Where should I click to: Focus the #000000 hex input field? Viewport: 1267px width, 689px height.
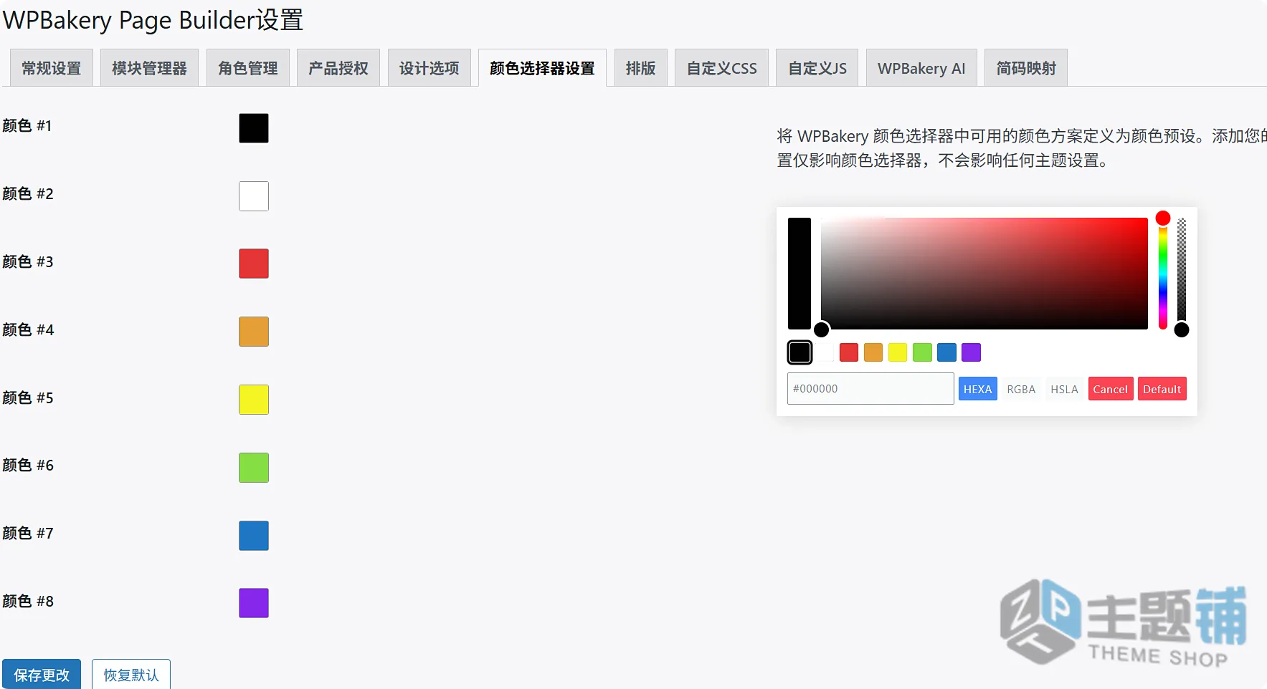[870, 389]
